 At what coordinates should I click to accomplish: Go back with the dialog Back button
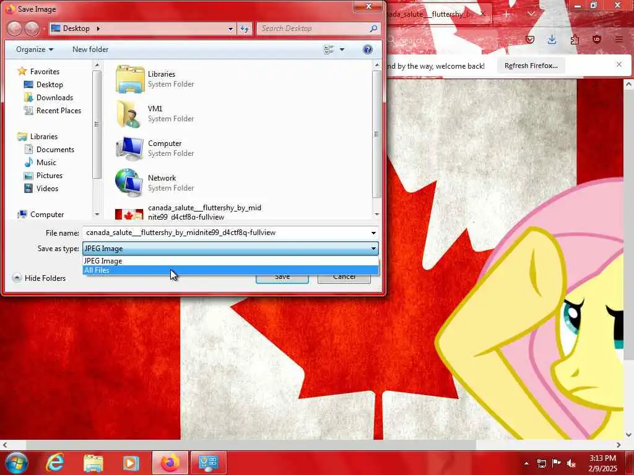click(14, 28)
